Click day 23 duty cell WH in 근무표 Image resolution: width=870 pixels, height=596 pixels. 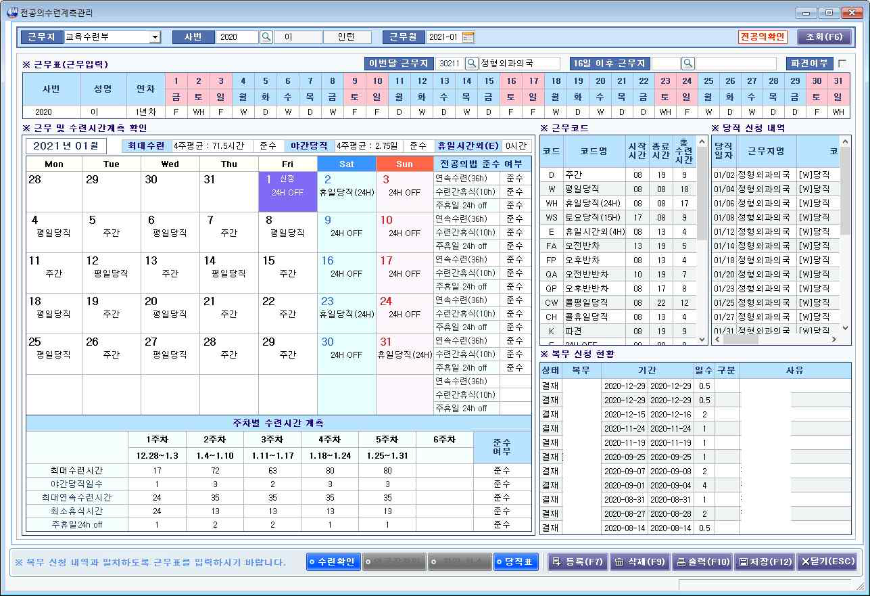tap(665, 112)
